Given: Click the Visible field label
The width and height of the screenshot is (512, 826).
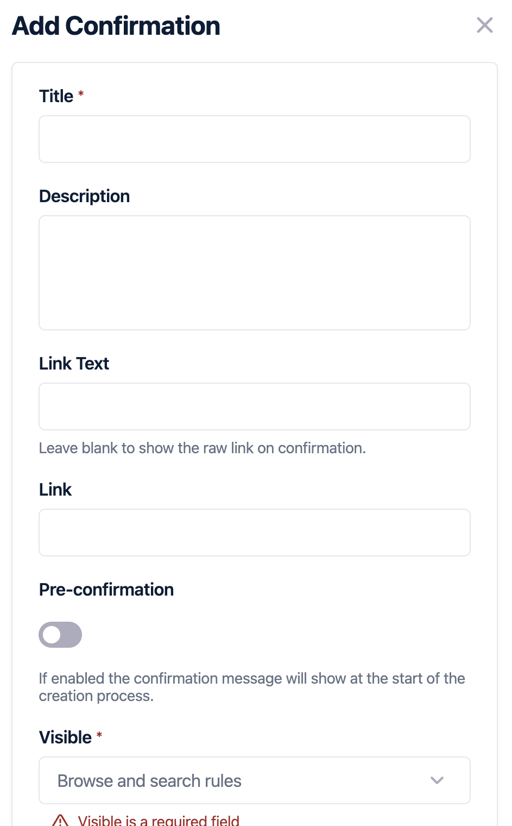Looking at the screenshot, I should [x=65, y=737].
